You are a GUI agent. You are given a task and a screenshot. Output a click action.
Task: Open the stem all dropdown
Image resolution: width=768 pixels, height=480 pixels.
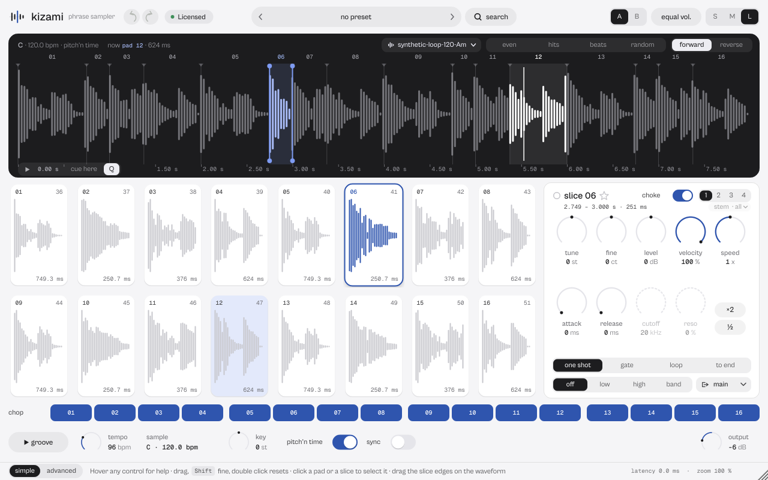click(731, 207)
